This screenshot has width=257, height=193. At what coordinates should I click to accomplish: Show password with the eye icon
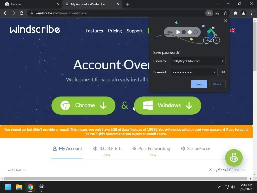click(x=223, y=72)
